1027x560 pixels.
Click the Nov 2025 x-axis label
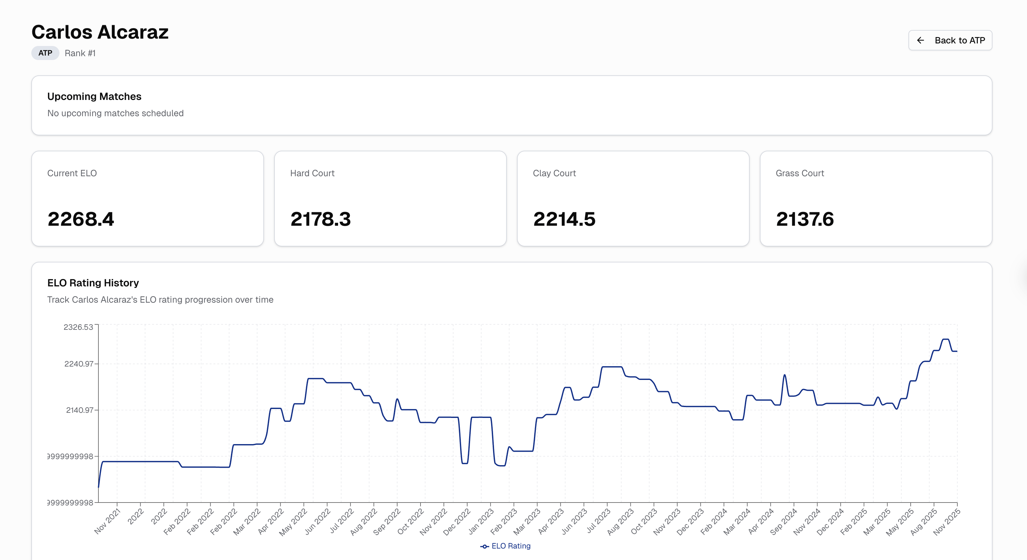(946, 522)
